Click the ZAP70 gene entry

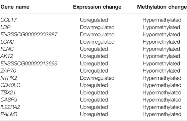coord(8,71)
